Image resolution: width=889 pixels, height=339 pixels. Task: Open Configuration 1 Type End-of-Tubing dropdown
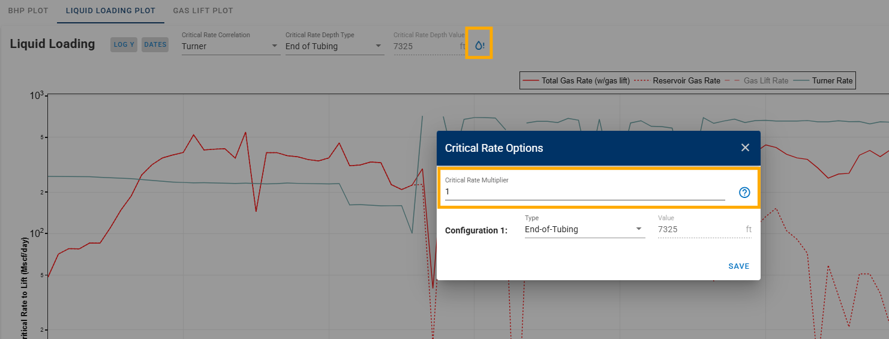[x=585, y=229]
